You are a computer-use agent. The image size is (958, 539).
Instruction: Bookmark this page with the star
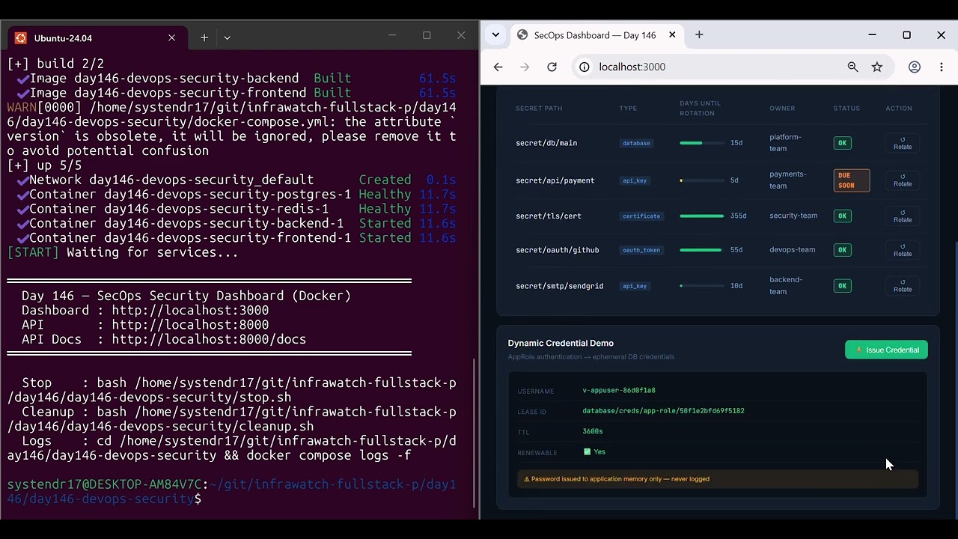pyautogui.click(x=876, y=67)
